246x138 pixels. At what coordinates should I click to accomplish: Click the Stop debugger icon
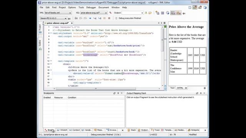pos(109,18)
